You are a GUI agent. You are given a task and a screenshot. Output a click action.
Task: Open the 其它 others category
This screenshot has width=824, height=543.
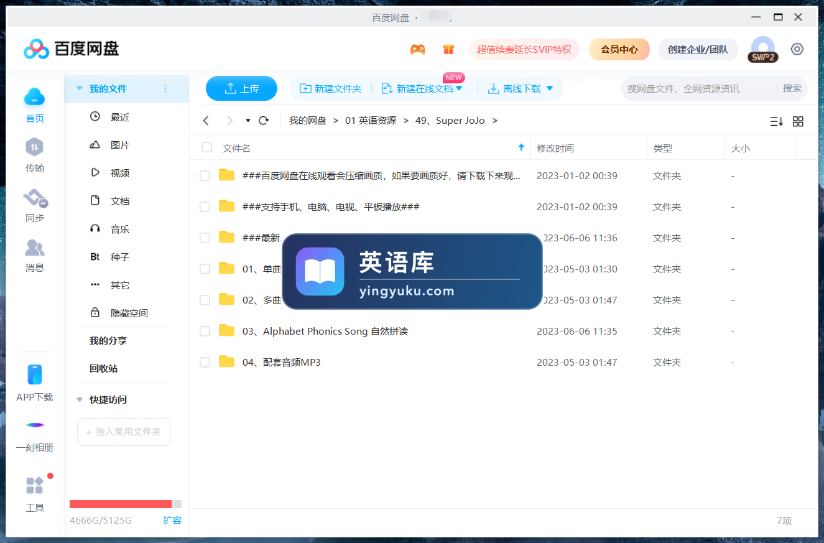[x=120, y=285]
